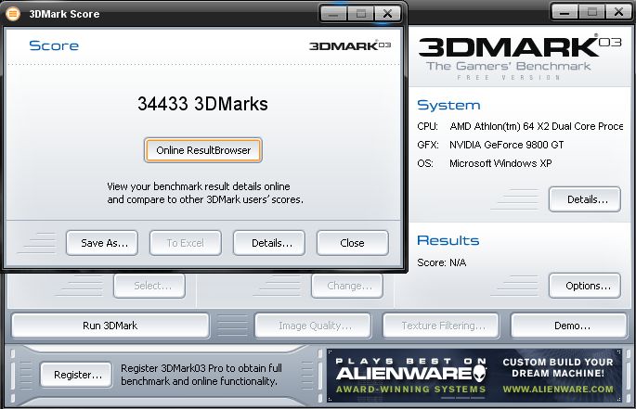Viewport: 636px width, 409px height.
Task: Click the AMD Athlon 64 X2 CPU text
Action: pyautogui.click(x=537, y=126)
